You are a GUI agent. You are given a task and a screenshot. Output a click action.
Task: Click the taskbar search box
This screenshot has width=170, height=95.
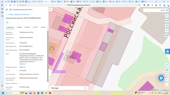[15, 93]
